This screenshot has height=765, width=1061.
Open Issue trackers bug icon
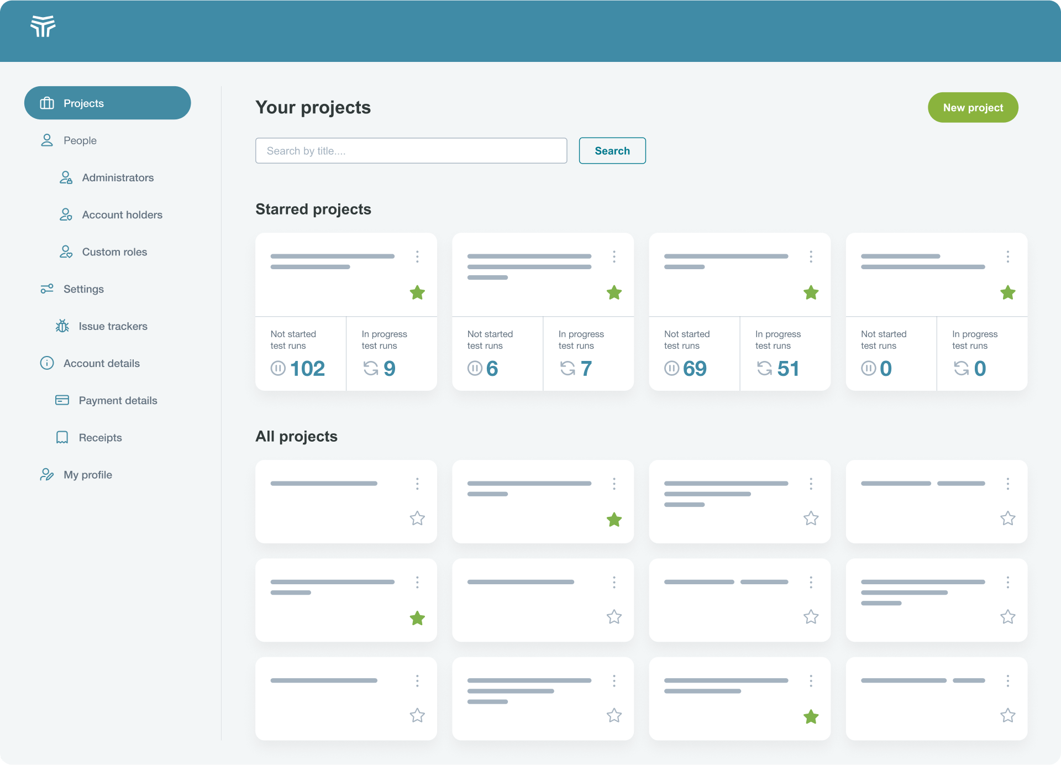tap(62, 326)
